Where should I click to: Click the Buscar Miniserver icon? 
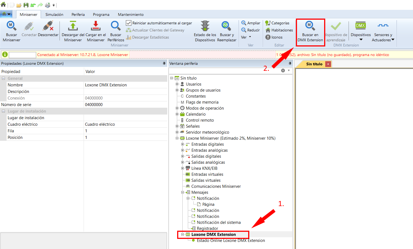(x=11, y=26)
